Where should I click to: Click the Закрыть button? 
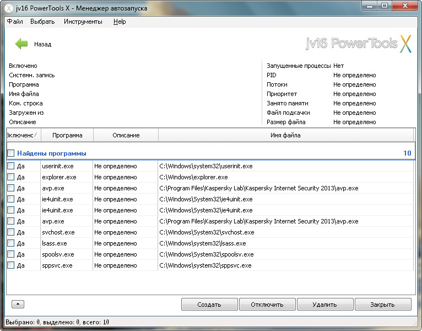tap(383, 305)
